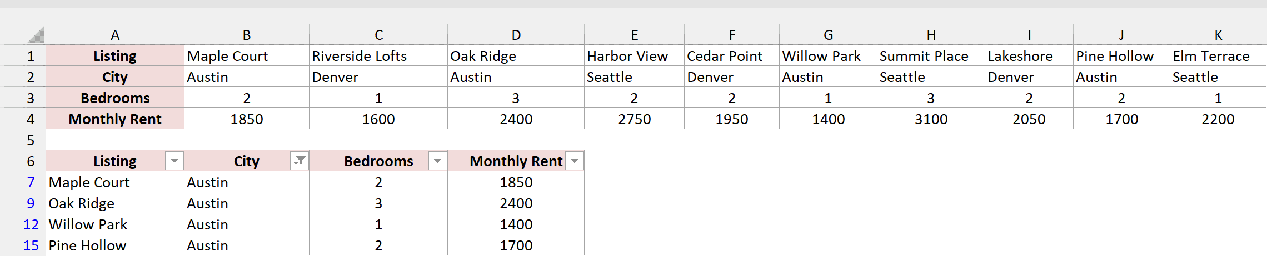Click the Oak Ridge cell in row 1
The height and width of the screenshot is (256, 1267).
[516, 55]
